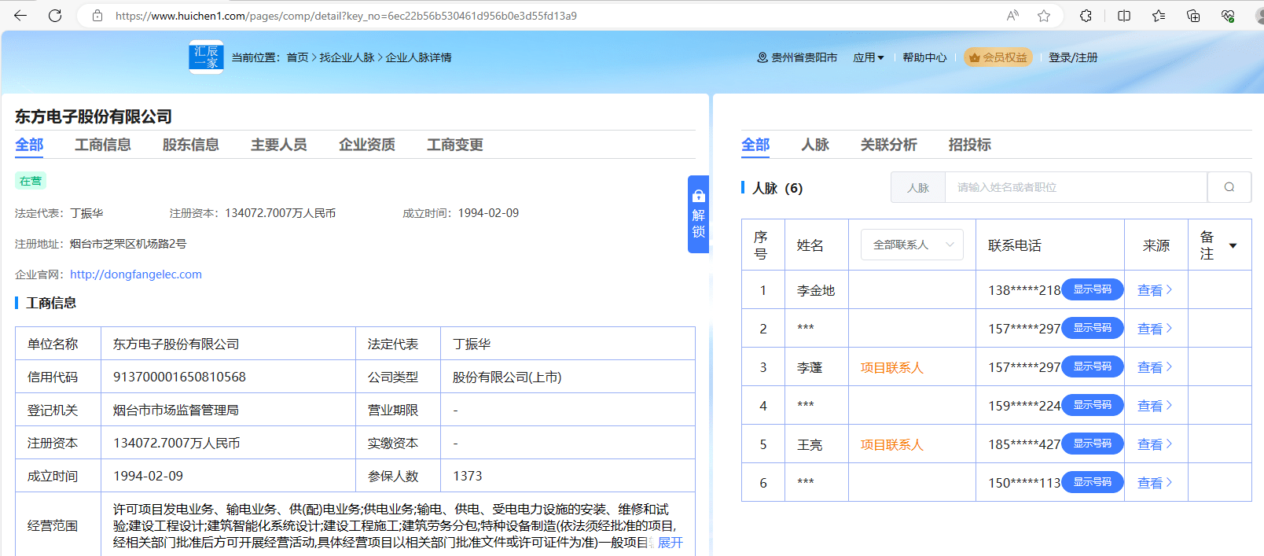Image resolution: width=1264 pixels, height=556 pixels.
Task: Click 查看 source in row 2
Action: pos(1155,329)
